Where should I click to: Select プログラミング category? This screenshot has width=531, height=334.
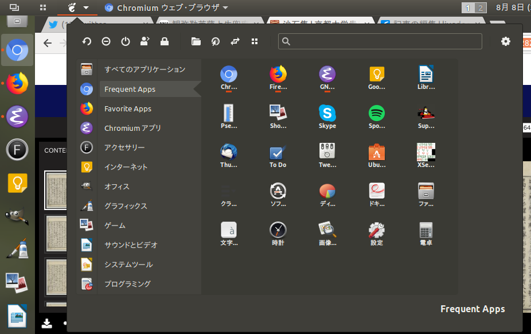[x=150, y=284]
